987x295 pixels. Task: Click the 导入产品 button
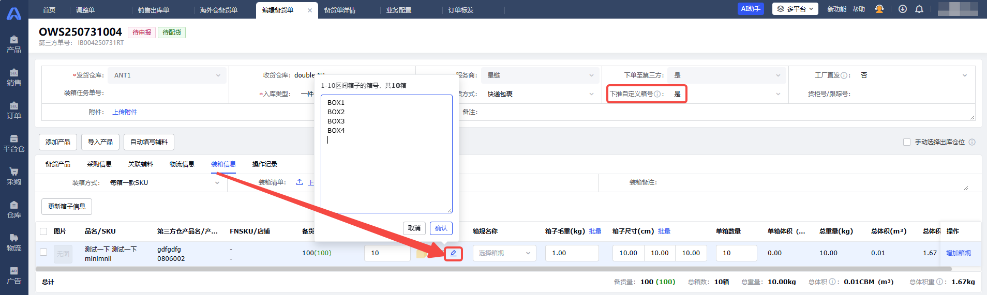click(100, 142)
